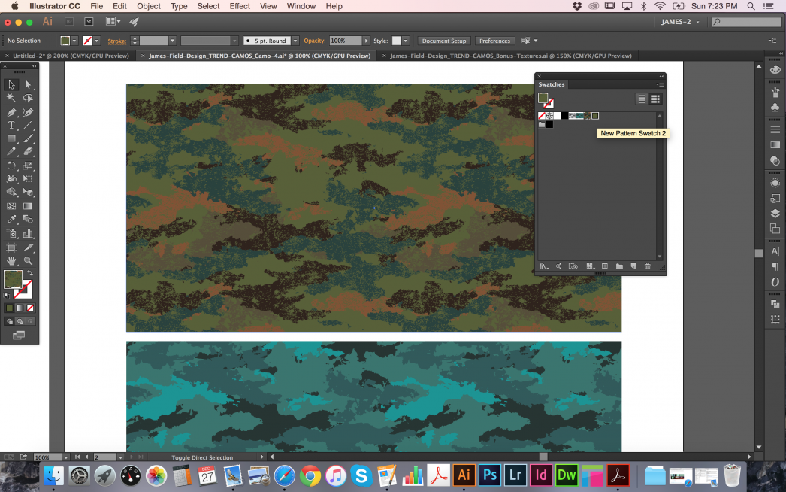Create a New Color Group folder
The image size is (786, 492).
(618, 266)
